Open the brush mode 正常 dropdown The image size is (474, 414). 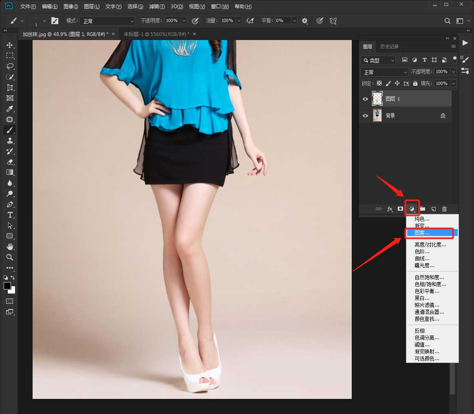point(107,21)
